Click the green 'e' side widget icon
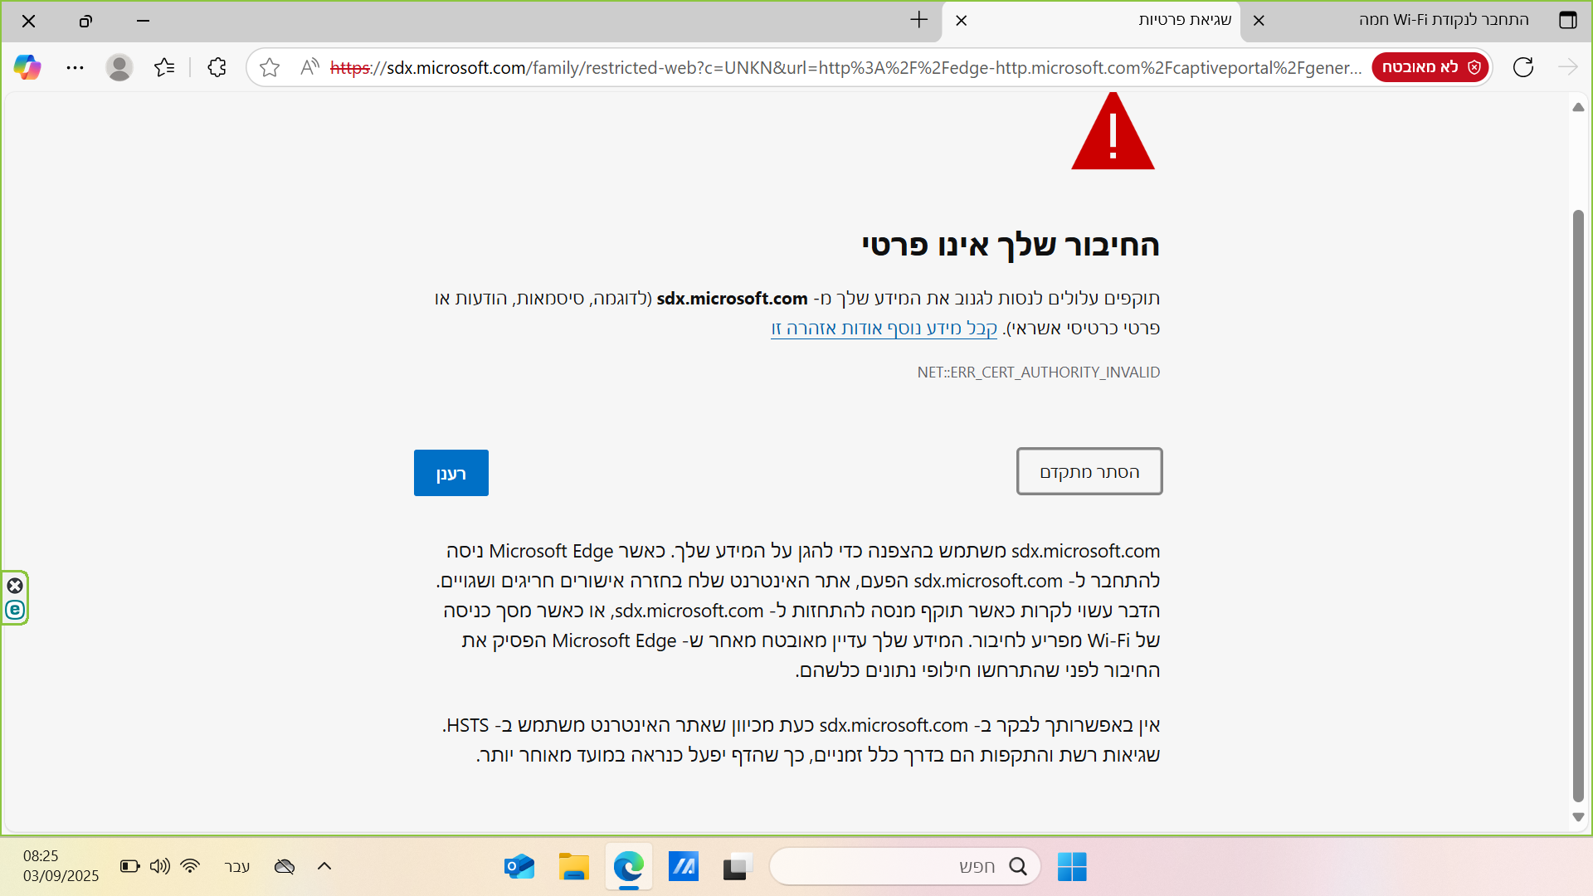 point(15,611)
